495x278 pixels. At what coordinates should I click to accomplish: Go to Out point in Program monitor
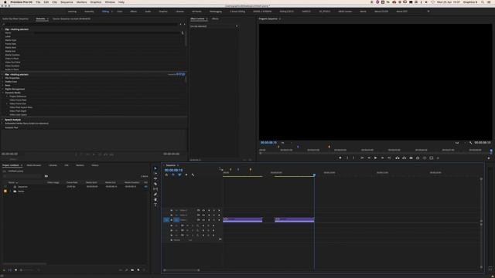[389, 158]
